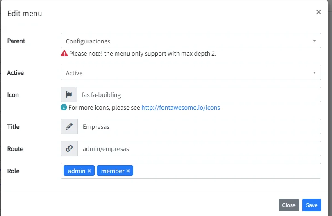The image size is (332, 216).
Task: Select the member role tag
Action: tap(113, 171)
